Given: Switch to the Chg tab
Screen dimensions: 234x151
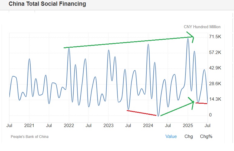Looking at the screenshot, I should coord(189,136).
